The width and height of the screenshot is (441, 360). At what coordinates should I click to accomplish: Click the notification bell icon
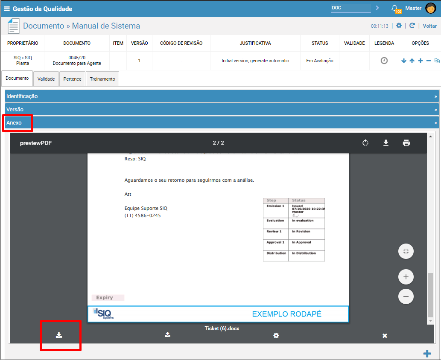(x=394, y=8)
